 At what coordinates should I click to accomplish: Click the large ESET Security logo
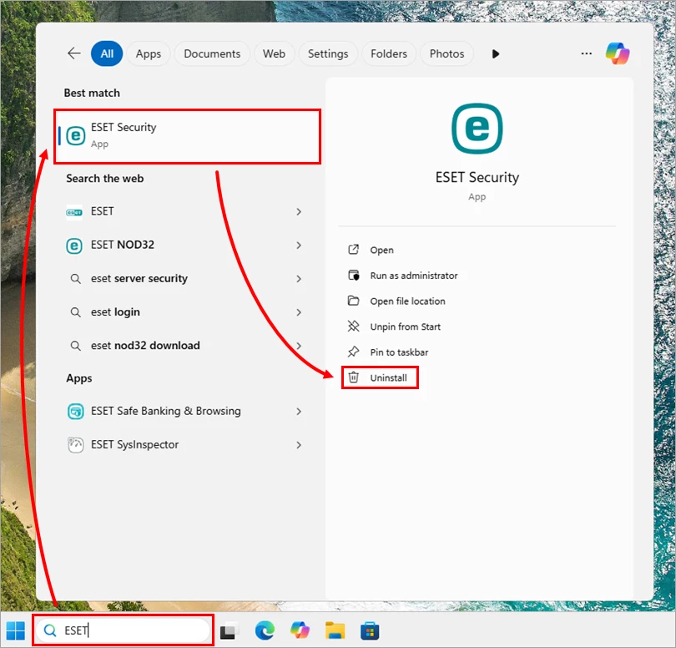(x=477, y=129)
